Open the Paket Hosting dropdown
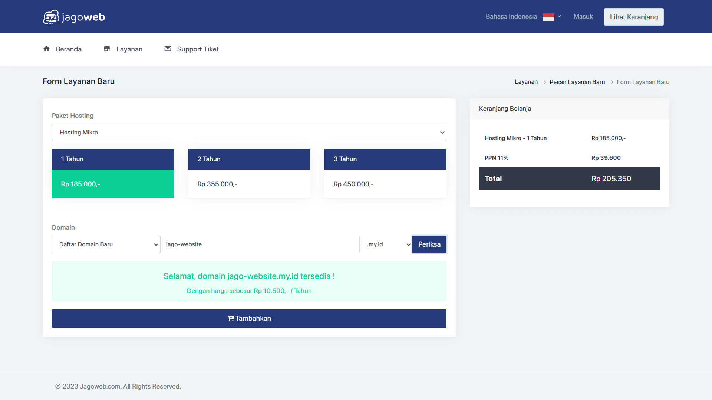 249,132
